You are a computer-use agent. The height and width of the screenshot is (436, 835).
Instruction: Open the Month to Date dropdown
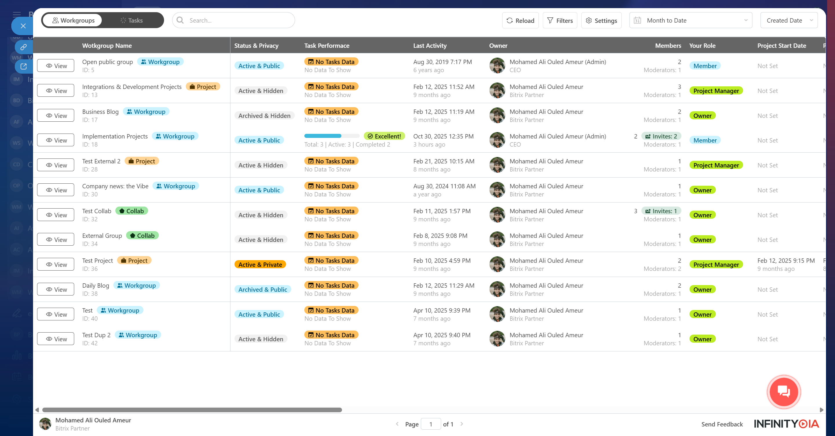click(690, 20)
